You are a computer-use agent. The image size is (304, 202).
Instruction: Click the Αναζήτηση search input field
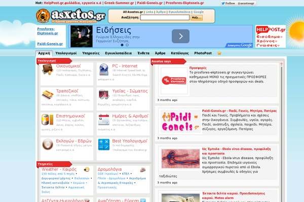click(x=165, y=17)
